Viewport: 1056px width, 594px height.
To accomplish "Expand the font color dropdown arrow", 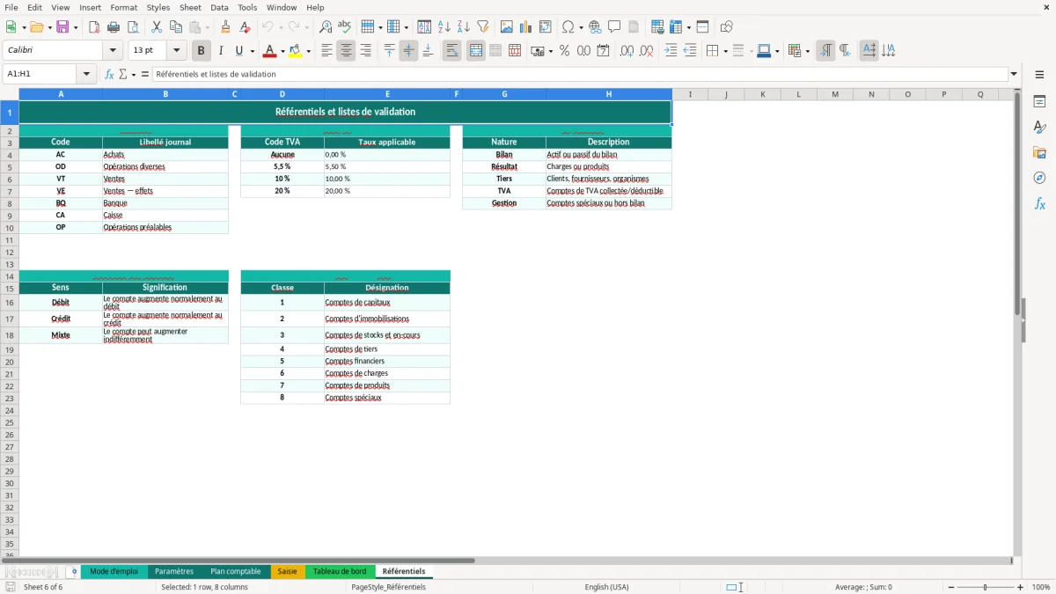I will coord(282,52).
